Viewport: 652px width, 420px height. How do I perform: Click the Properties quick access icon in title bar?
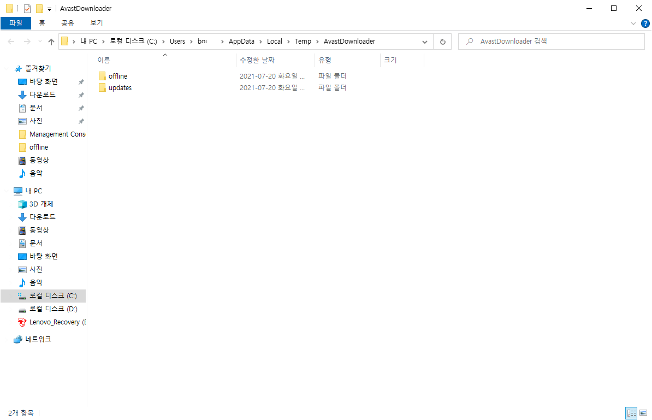pos(27,8)
